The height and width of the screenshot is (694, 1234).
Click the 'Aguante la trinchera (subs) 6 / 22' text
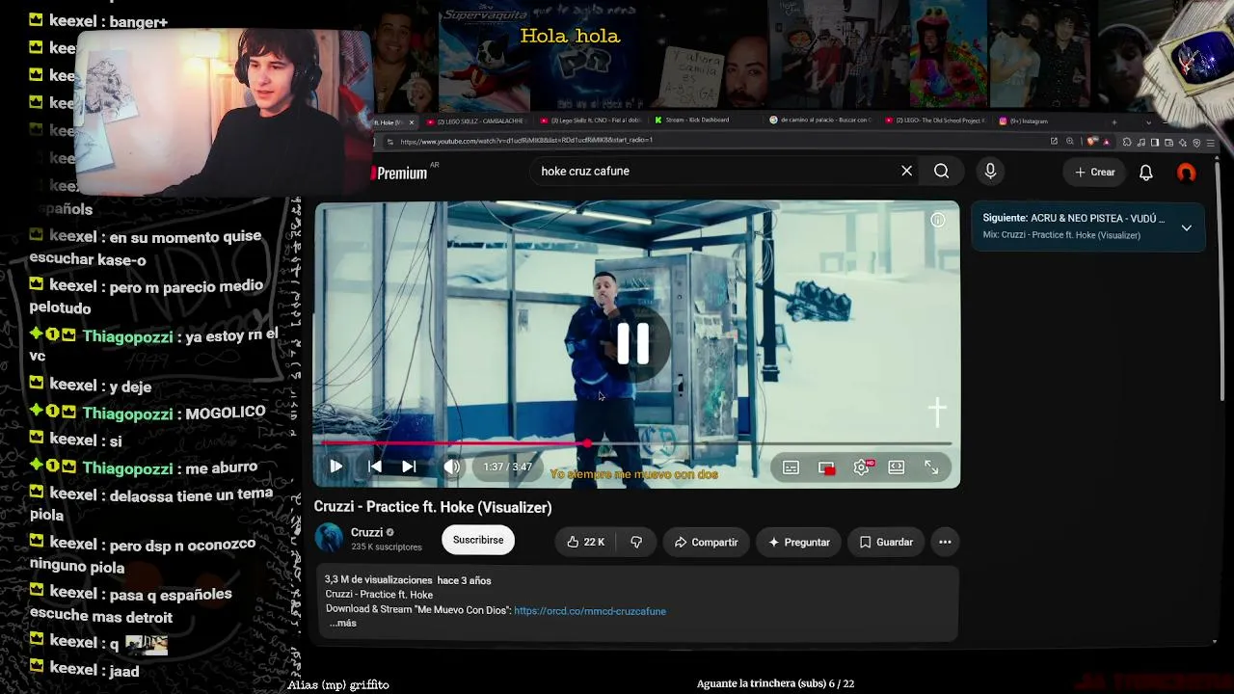775,683
